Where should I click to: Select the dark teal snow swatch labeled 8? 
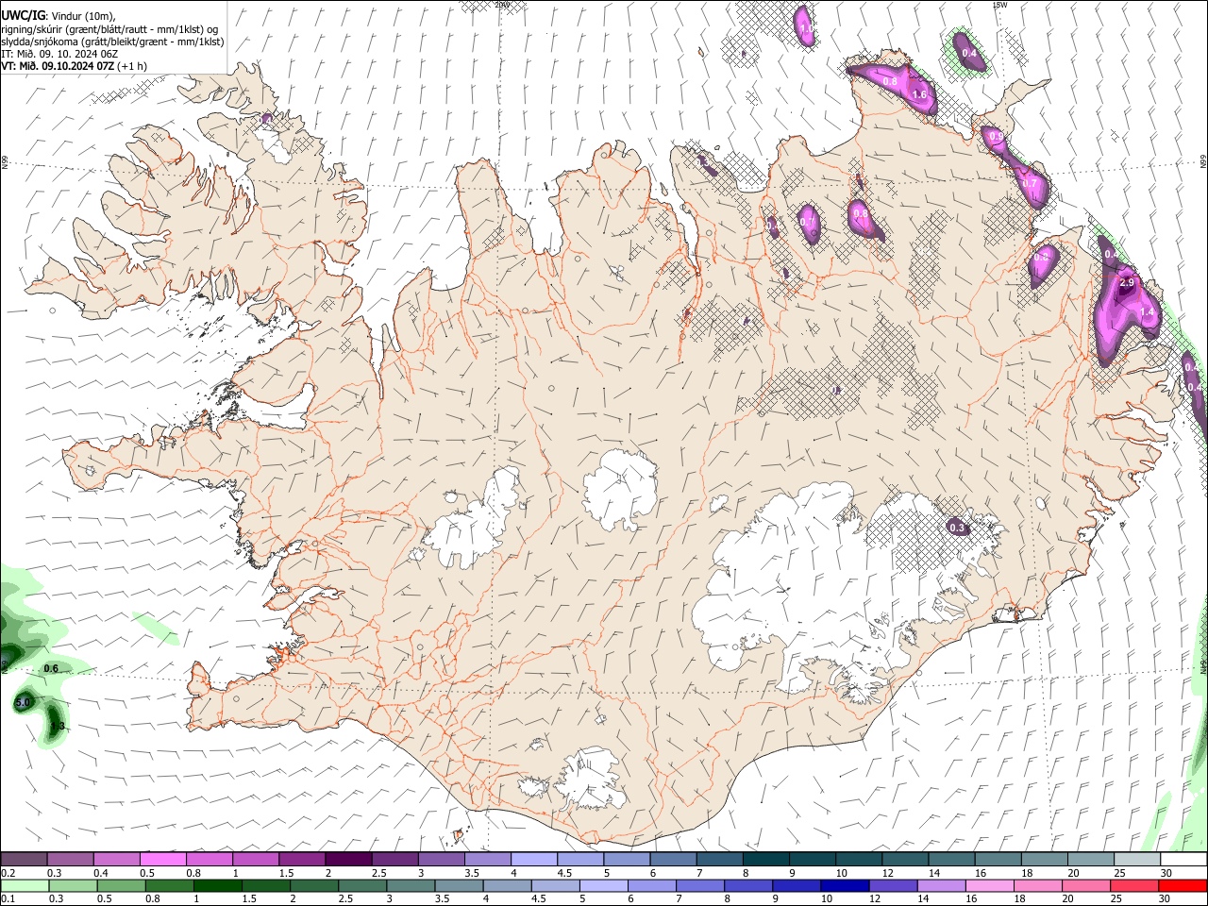click(766, 859)
